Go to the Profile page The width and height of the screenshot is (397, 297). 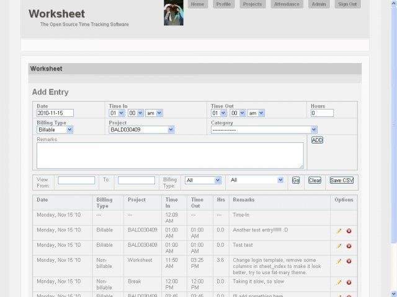(x=223, y=4)
